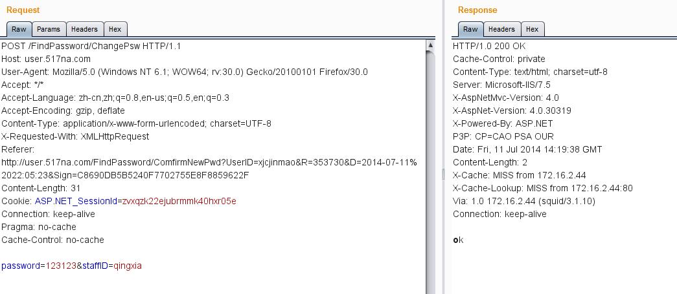Select the Response Raw tab
Image resolution: width=677 pixels, height=294 pixels.
pyautogui.click(x=470, y=29)
